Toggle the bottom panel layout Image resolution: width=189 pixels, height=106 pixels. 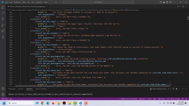click(164, 2)
